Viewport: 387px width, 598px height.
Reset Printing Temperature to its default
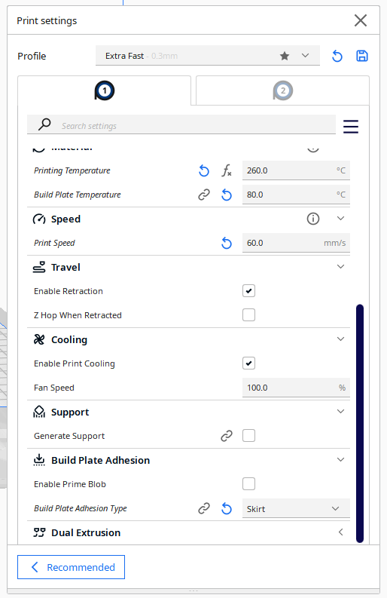coord(204,171)
